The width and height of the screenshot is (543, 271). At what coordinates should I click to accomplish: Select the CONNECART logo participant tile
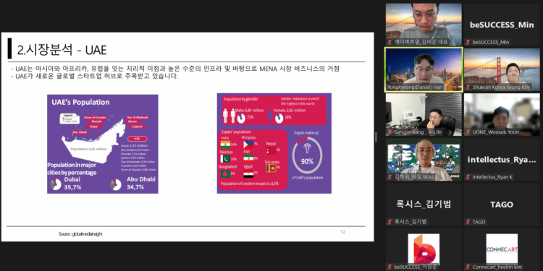[502, 249]
